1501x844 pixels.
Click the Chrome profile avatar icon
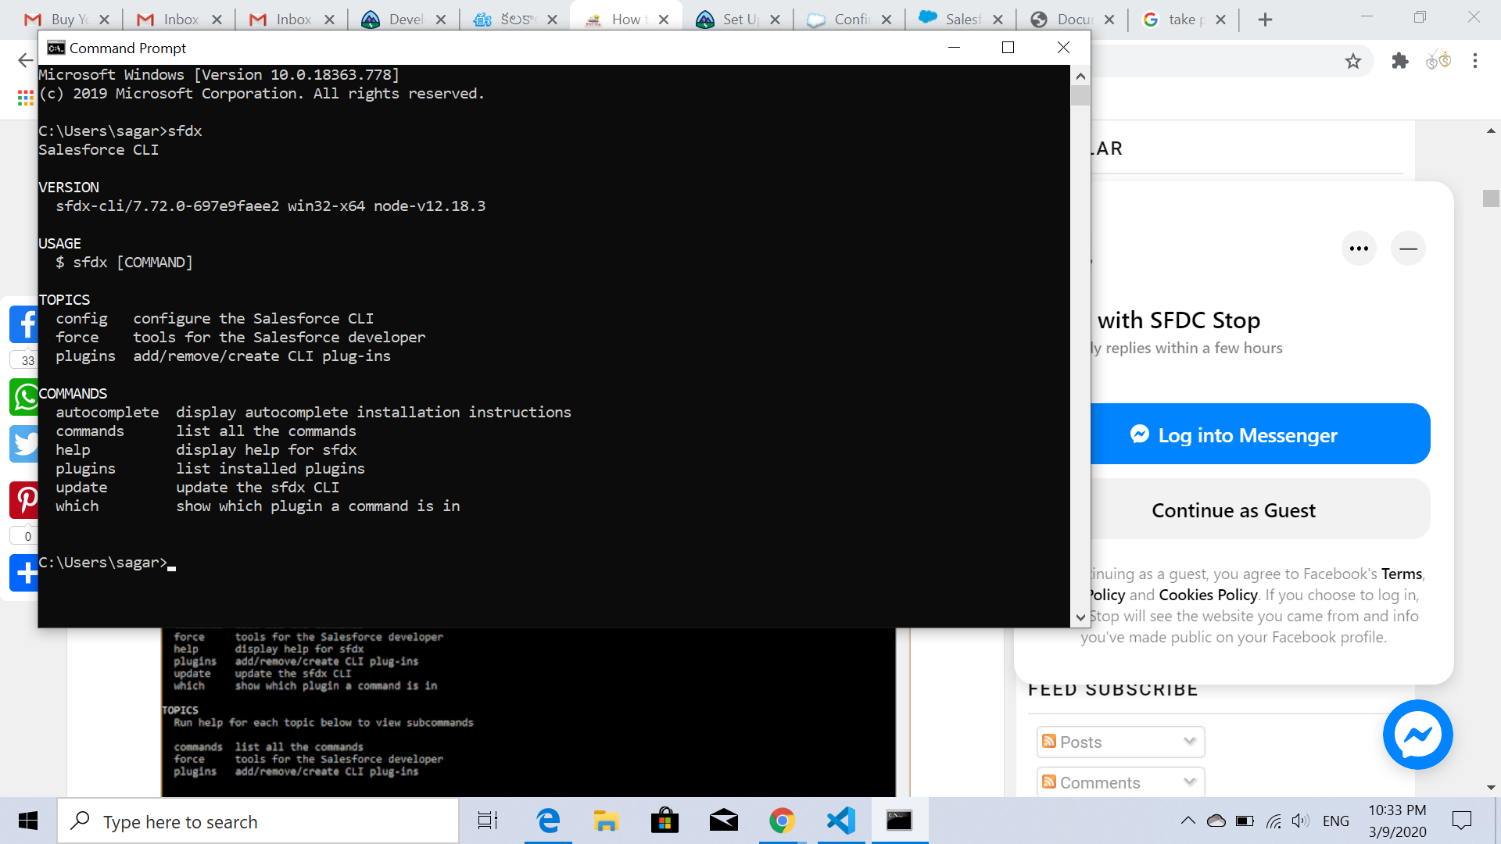click(x=1438, y=61)
